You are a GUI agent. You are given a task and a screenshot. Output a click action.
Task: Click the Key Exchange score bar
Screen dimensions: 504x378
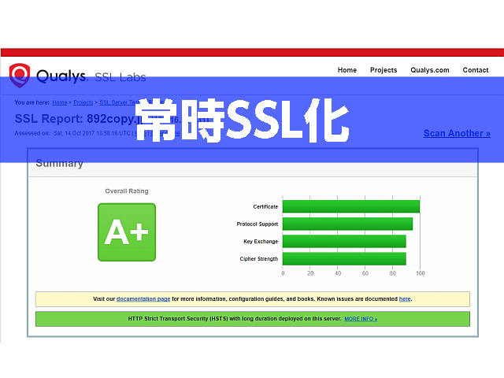344,241
